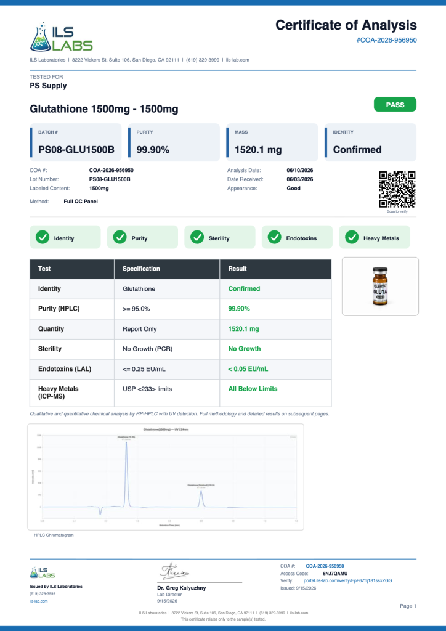Click the HPLC chromatogram chart

tap(166, 477)
